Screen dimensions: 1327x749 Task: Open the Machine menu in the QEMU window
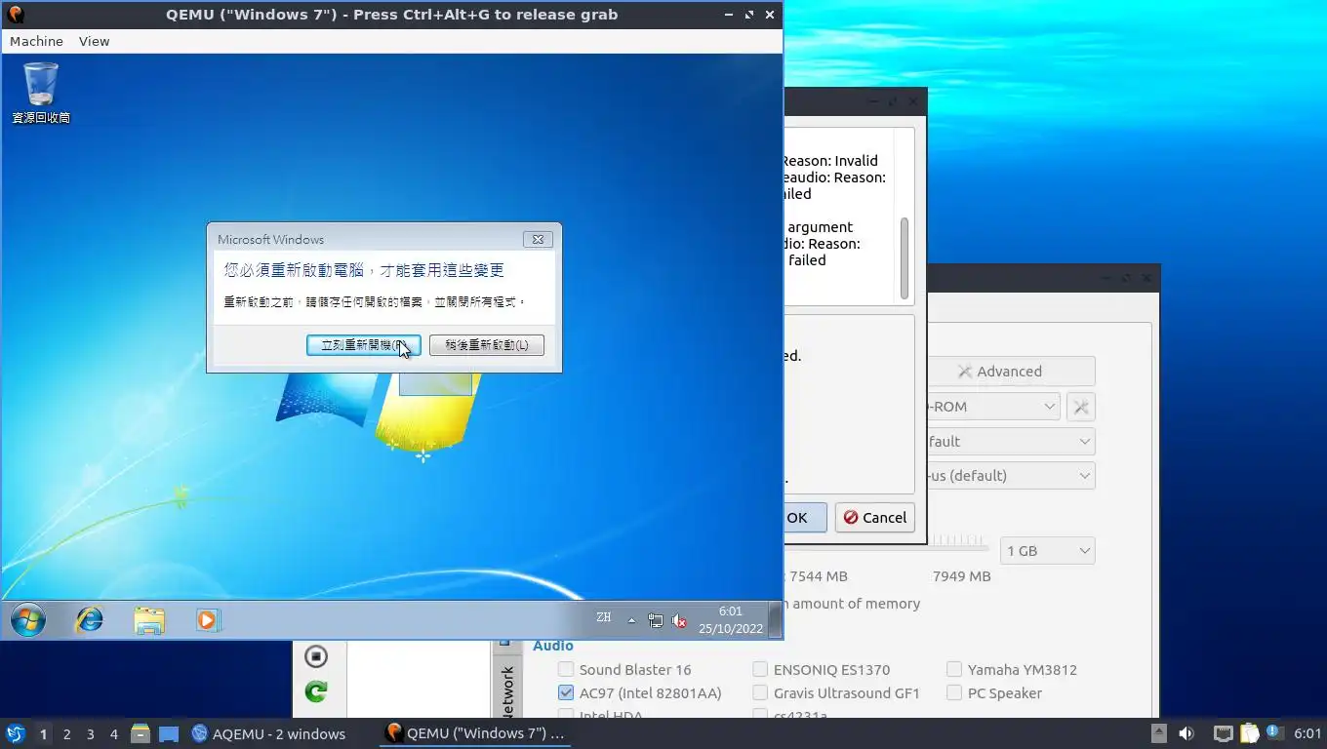(36, 41)
